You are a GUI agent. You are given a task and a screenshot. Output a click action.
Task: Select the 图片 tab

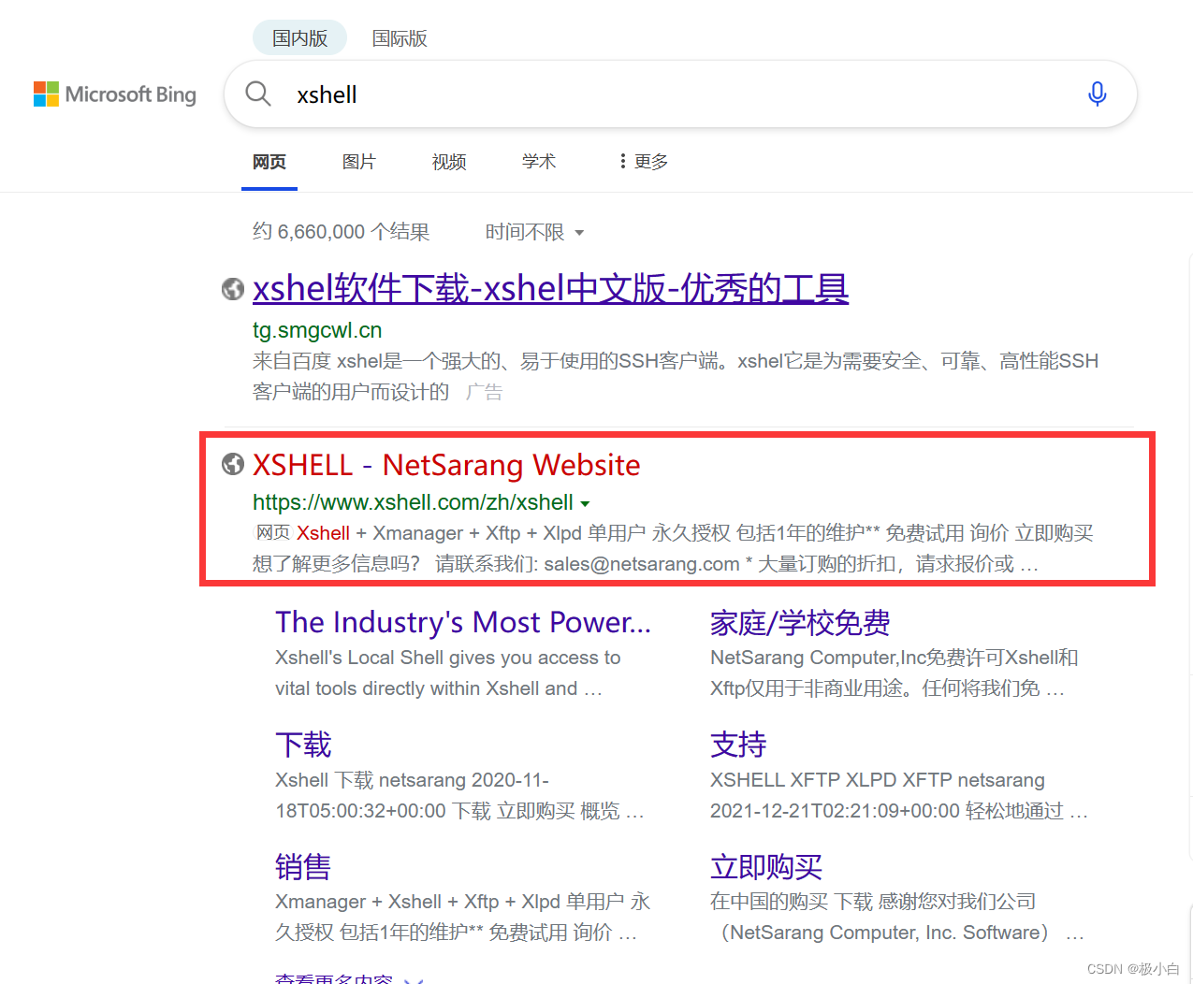tap(359, 162)
